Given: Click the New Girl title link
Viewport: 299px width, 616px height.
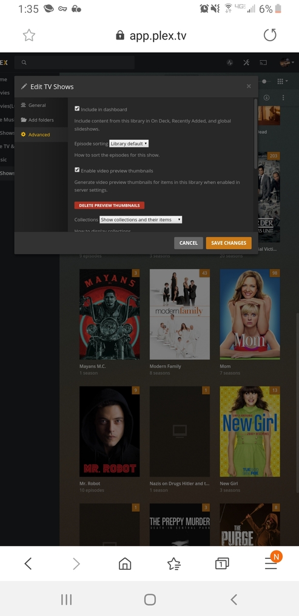Looking at the screenshot, I should [229, 483].
